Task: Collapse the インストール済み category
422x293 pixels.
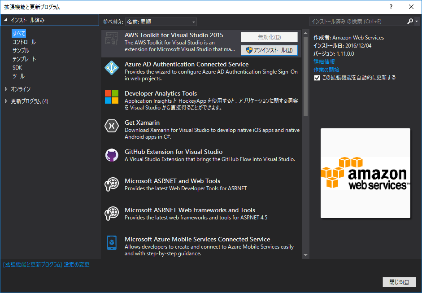Action: [x=5, y=20]
